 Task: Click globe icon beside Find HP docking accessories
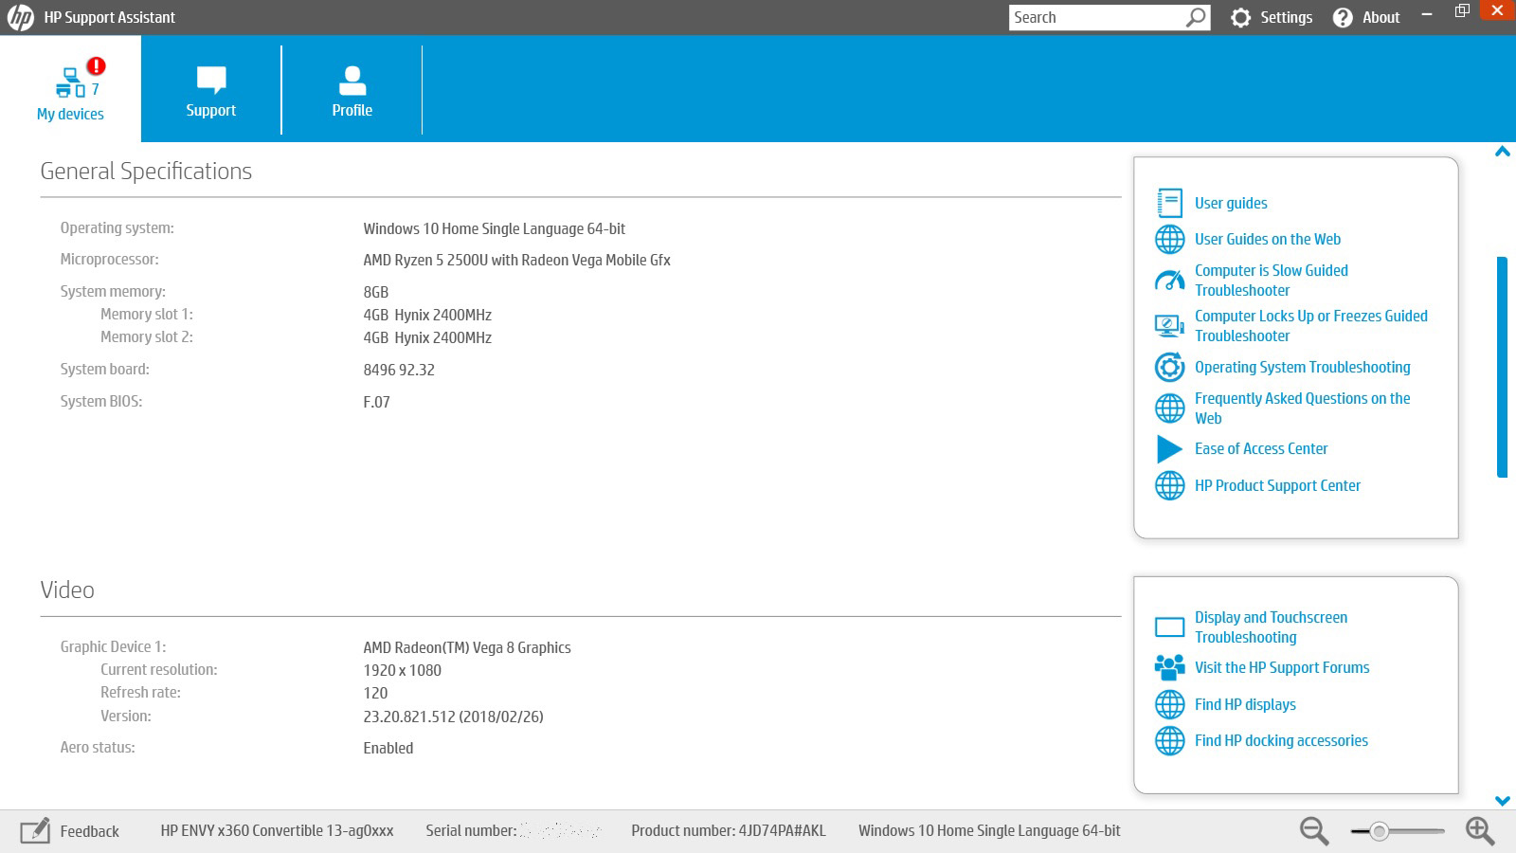coord(1169,740)
